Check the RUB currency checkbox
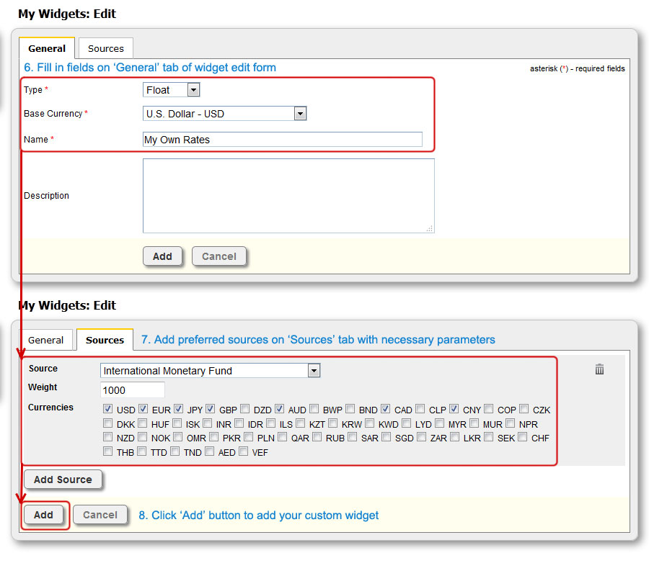 tap(317, 437)
